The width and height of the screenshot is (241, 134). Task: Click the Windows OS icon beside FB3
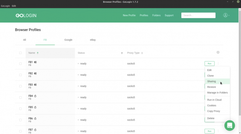35,85
